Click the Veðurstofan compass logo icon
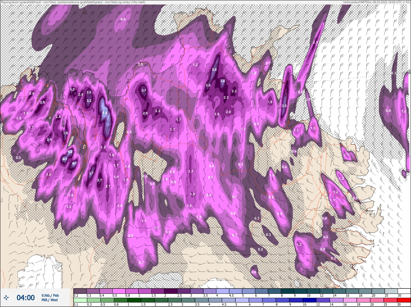411x307 pixels. pos(6,298)
